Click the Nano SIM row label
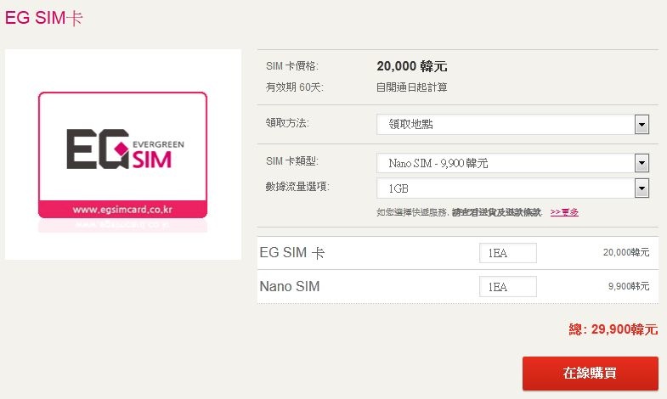Viewport: 667px width, 399px height. tap(290, 286)
